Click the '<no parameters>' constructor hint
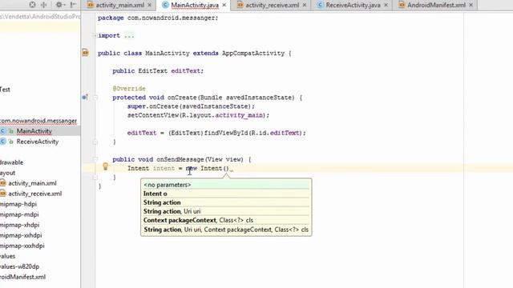The width and height of the screenshot is (513, 288). tap(226, 185)
